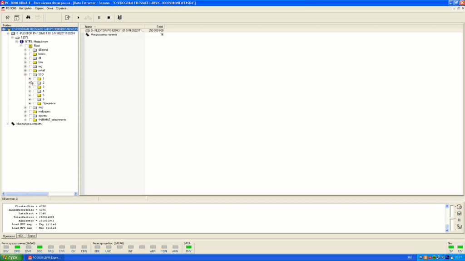Viewport: 465px width, 261px height.
Task: Expand the Прошивки folder node
Action: [30, 104]
